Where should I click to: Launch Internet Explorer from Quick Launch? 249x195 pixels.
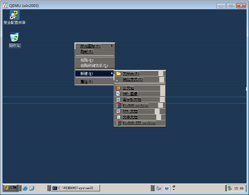(25, 188)
